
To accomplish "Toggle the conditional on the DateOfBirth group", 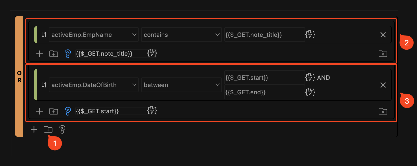I will (68, 111).
